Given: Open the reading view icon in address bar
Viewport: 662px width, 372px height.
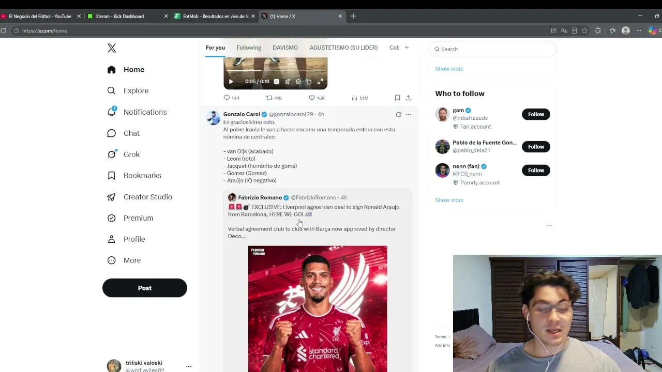Looking at the screenshot, I should [574, 30].
